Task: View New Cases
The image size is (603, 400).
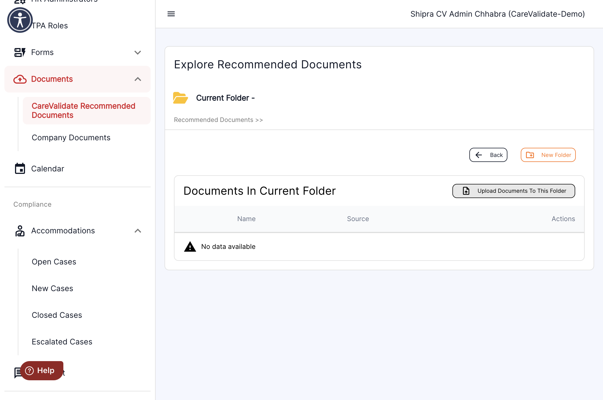Action: point(53,288)
